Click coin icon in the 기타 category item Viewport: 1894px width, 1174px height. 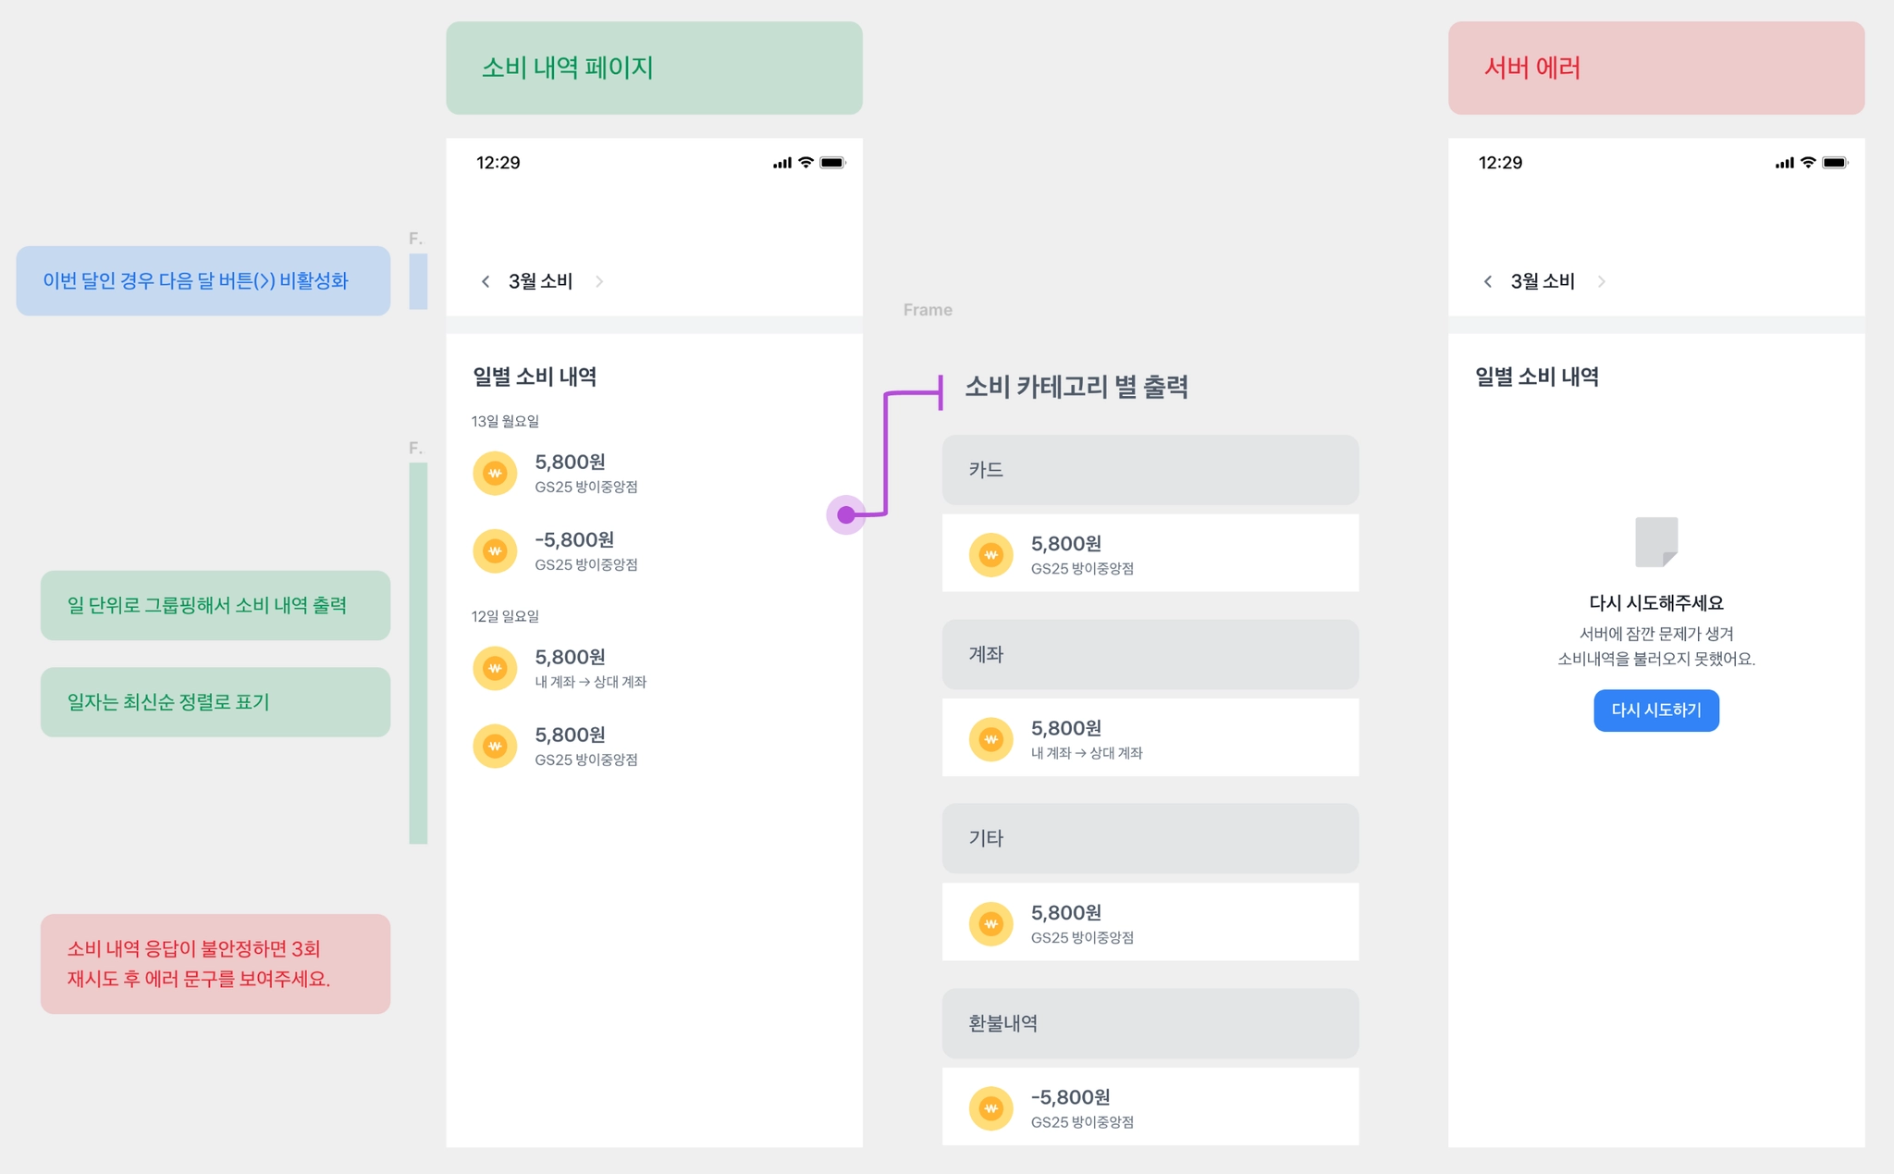991,924
